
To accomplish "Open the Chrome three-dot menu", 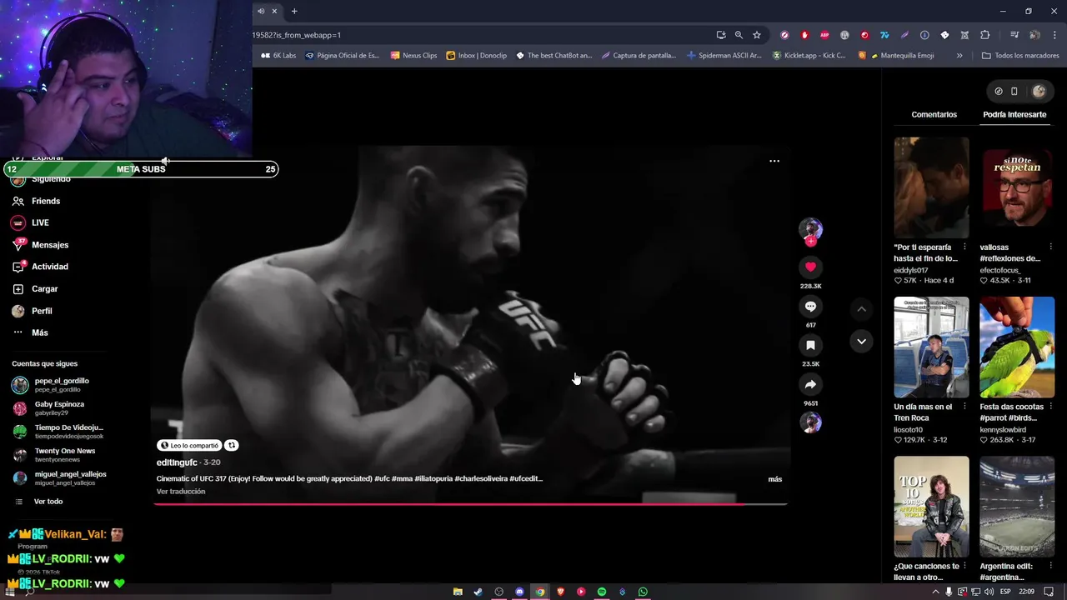I will [x=1054, y=35].
